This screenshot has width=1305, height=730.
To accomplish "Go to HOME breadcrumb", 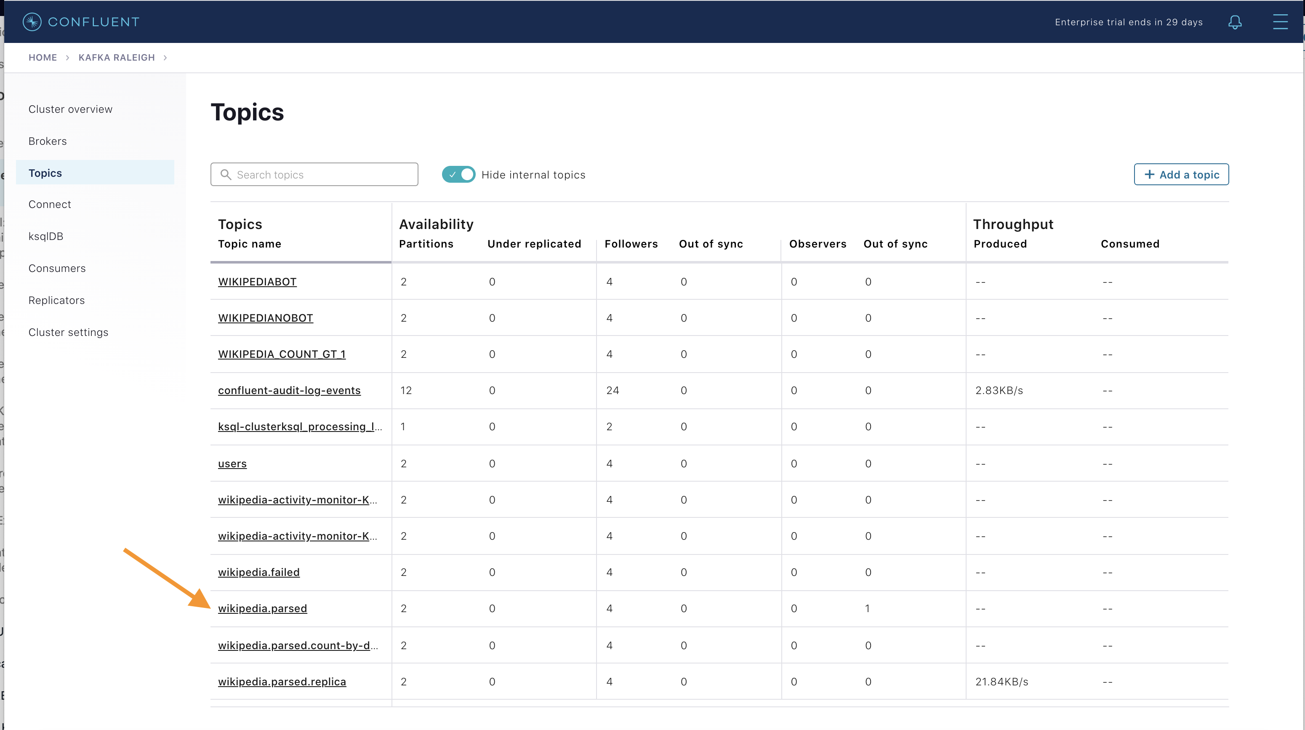I will point(43,57).
